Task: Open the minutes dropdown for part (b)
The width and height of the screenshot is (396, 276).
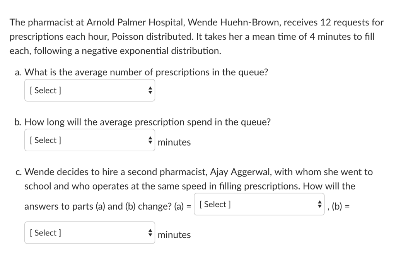Action: pyautogui.click(x=89, y=140)
